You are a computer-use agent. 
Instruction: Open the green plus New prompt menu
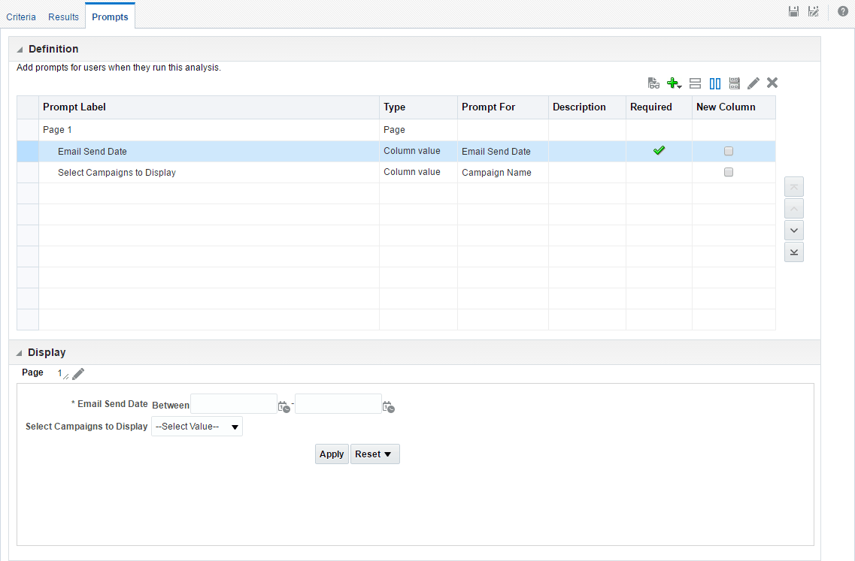(674, 83)
